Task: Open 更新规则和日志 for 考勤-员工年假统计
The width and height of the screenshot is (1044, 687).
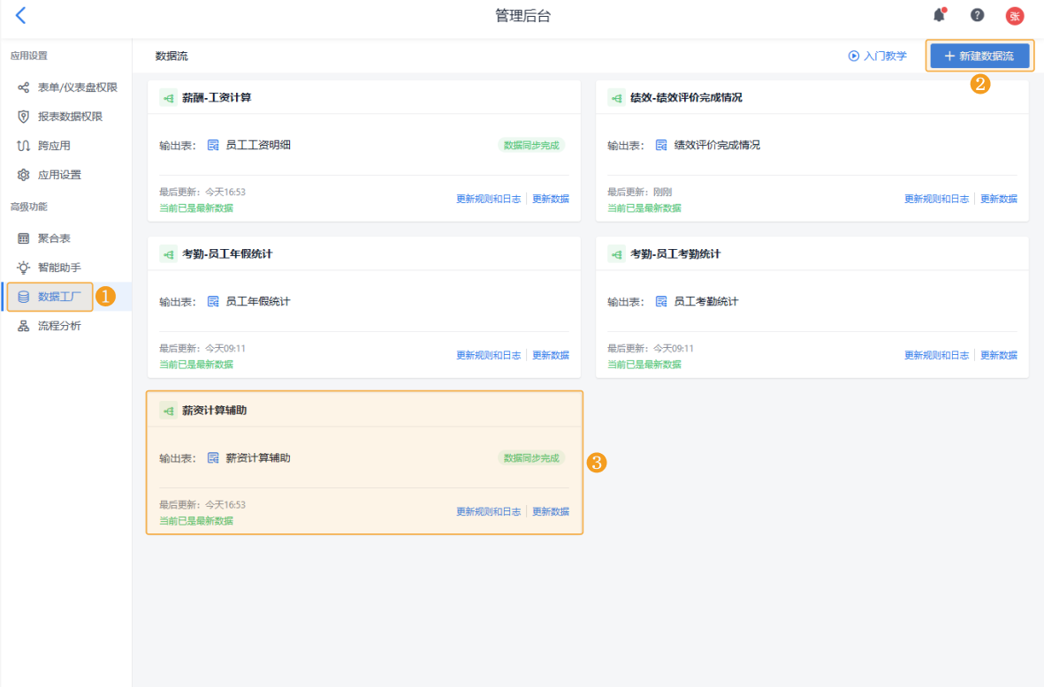Action: (x=488, y=355)
